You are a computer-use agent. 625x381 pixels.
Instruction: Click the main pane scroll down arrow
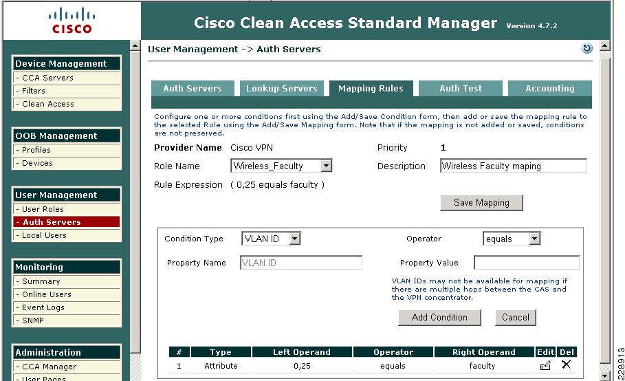[604, 375]
